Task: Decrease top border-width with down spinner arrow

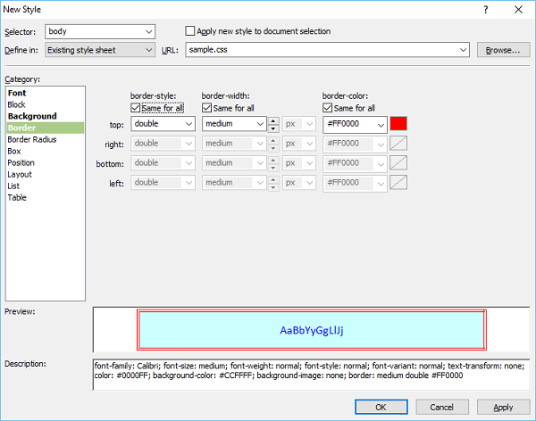Action: click(x=273, y=128)
